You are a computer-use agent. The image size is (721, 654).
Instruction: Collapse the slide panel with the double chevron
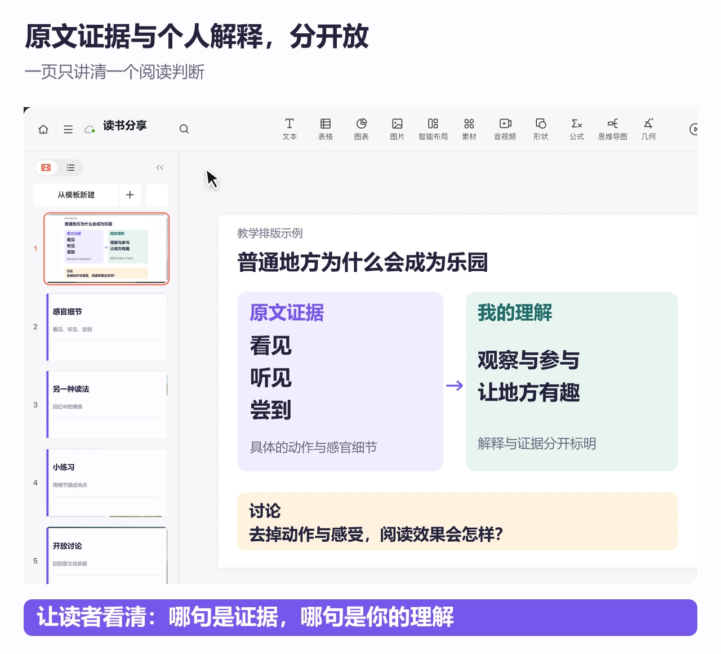[160, 167]
